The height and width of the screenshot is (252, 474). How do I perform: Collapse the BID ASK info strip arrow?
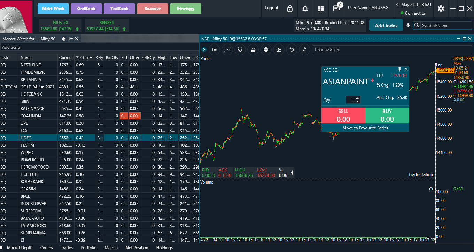(292, 172)
